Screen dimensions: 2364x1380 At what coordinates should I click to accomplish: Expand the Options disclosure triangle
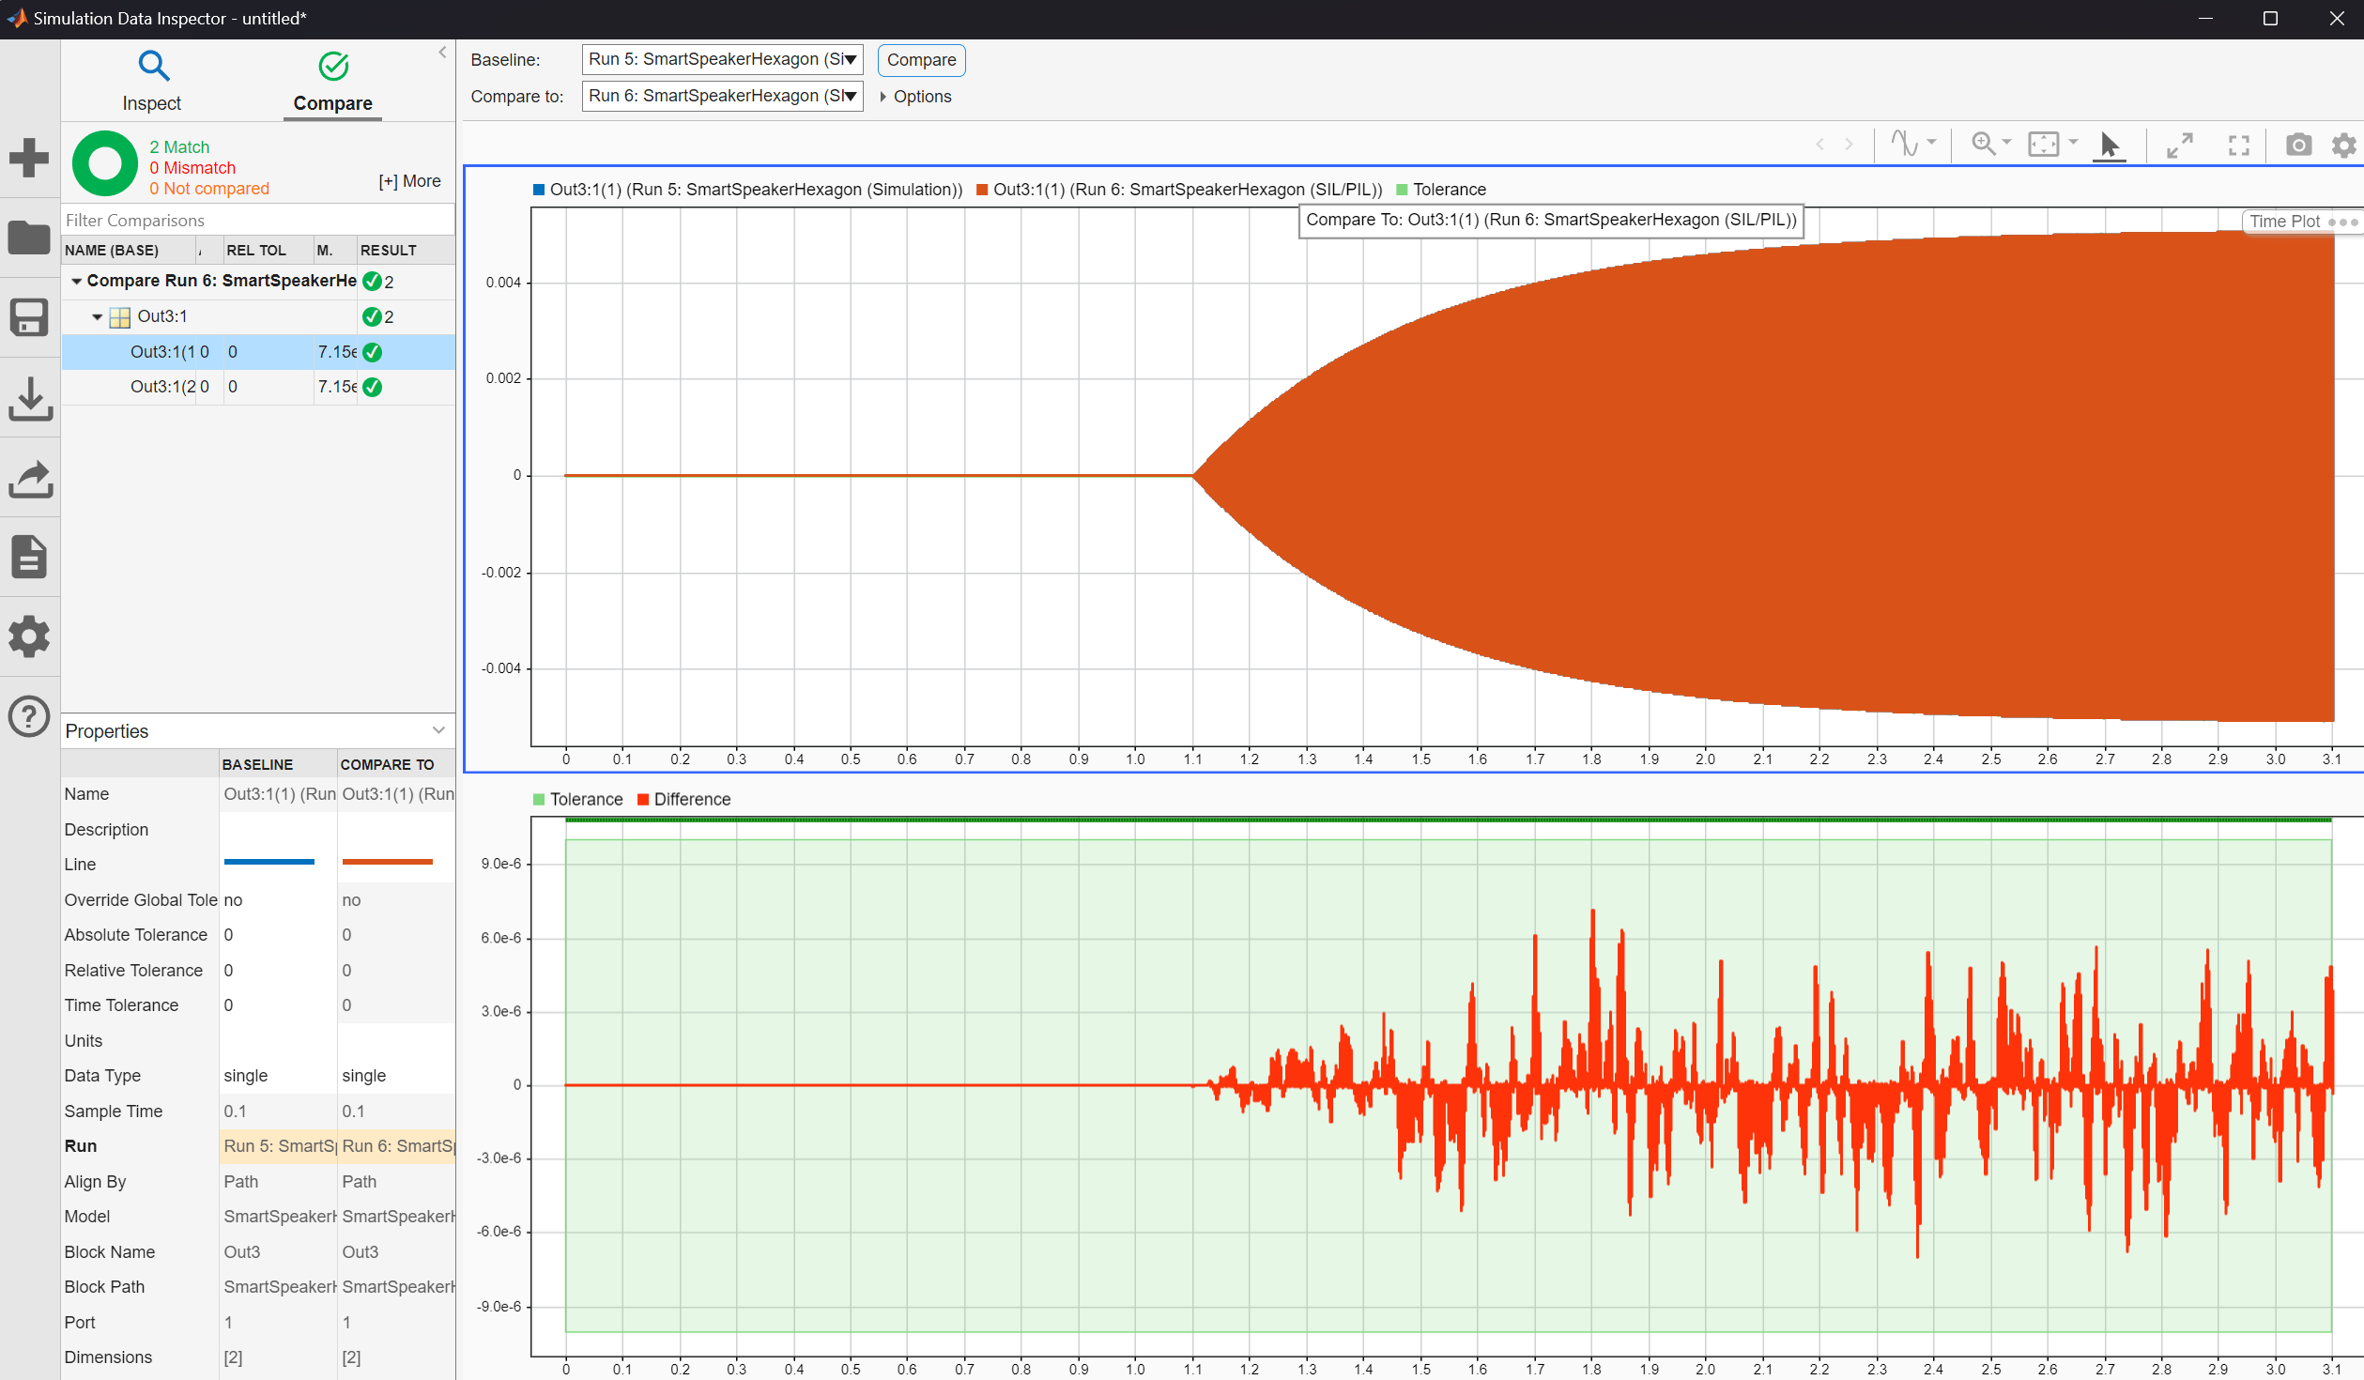pyautogui.click(x=883, y=97)
